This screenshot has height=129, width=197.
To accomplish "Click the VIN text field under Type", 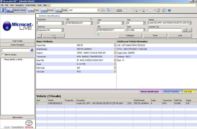I will 110,30.
